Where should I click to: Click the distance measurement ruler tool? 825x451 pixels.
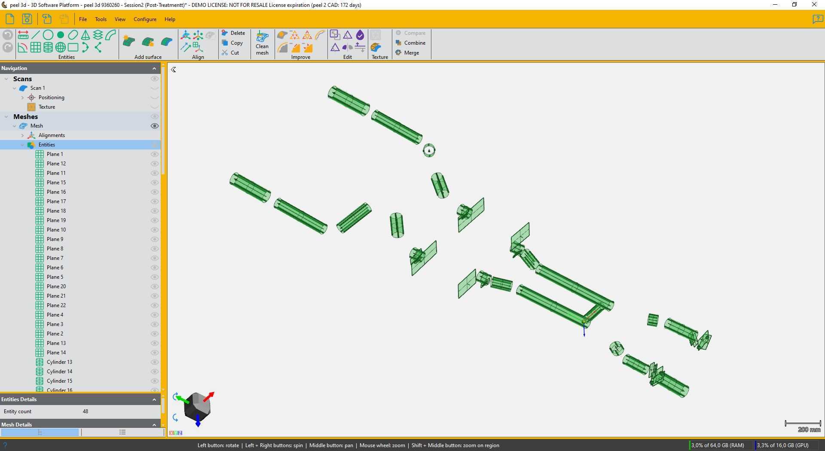pyautogui.click(x=23, y=35)
